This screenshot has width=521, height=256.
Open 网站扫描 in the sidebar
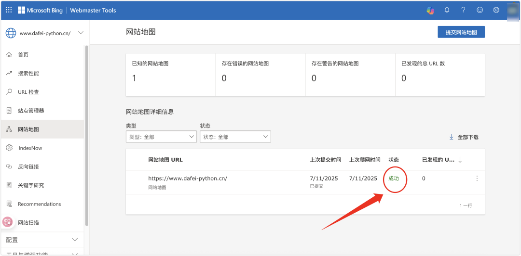[42, 222]
